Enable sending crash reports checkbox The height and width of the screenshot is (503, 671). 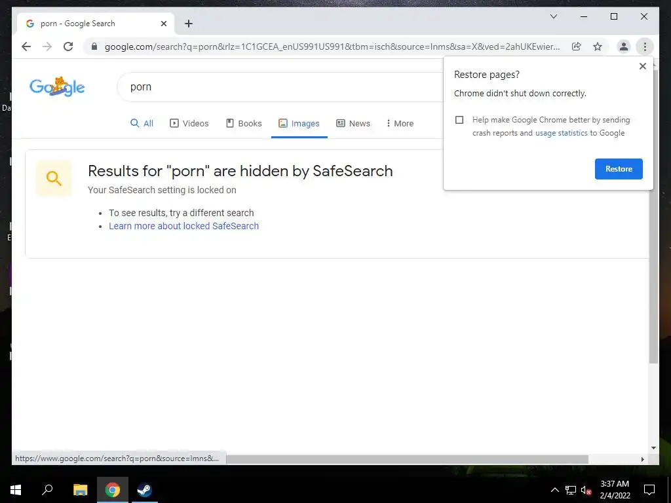point(459,120)
